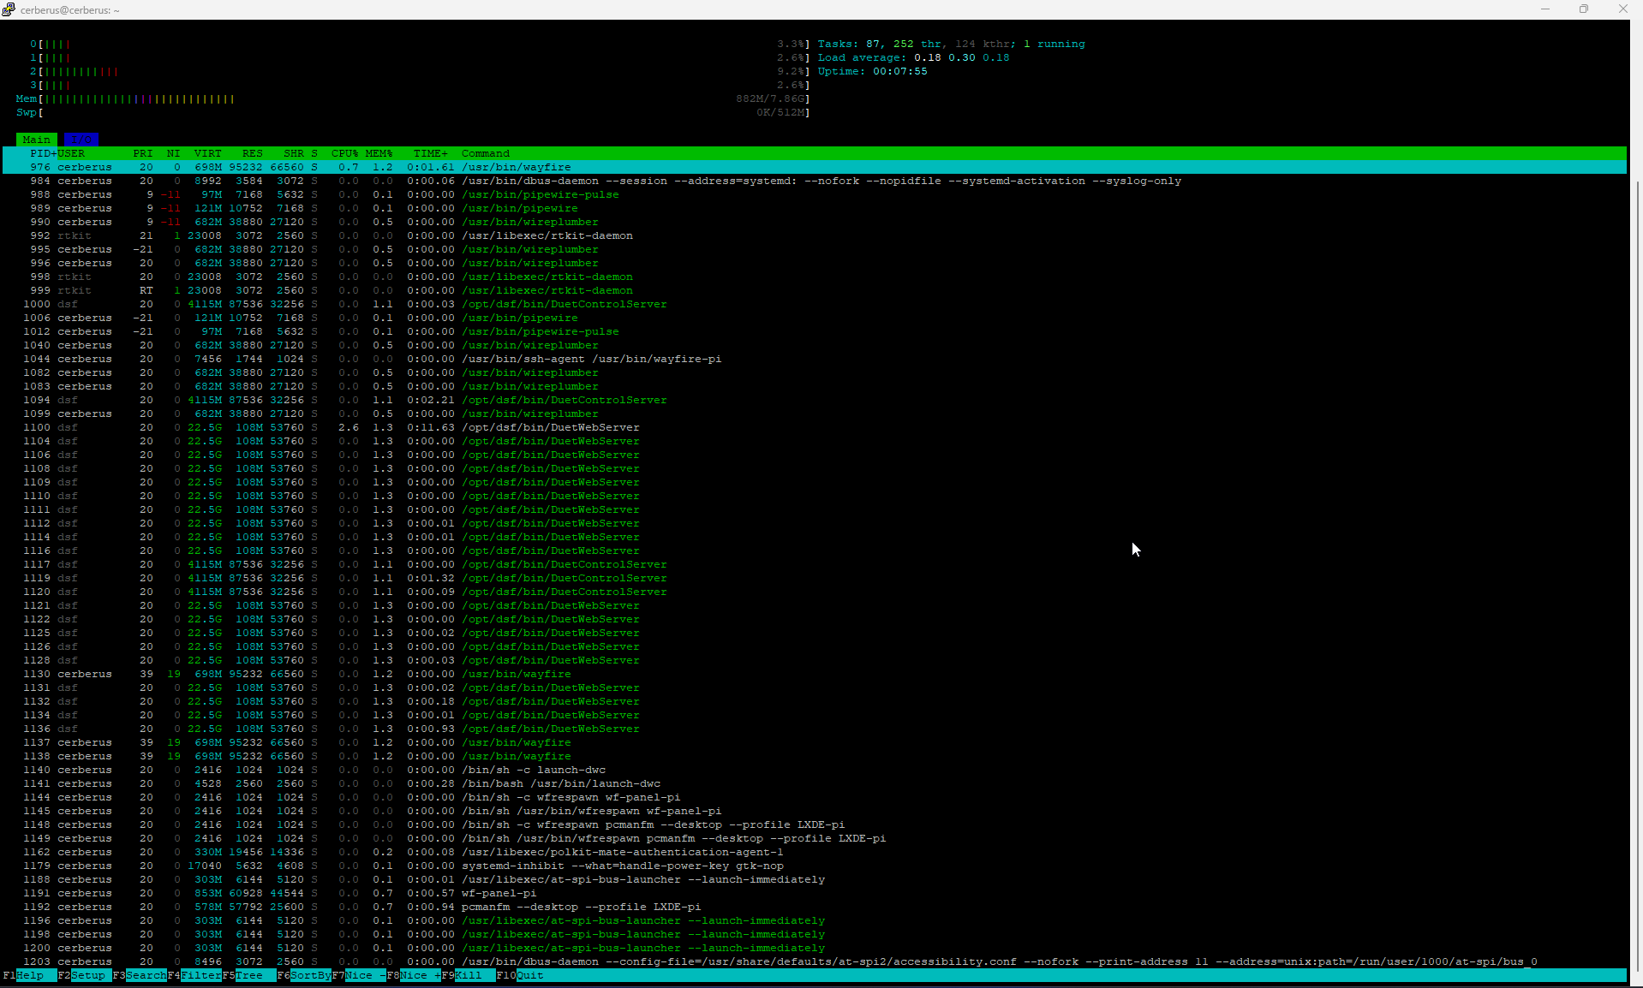Viewport: 1643px width, 988px height.
Task: Click the CPU 2 usage meter bar
Action: coord(420,71)
